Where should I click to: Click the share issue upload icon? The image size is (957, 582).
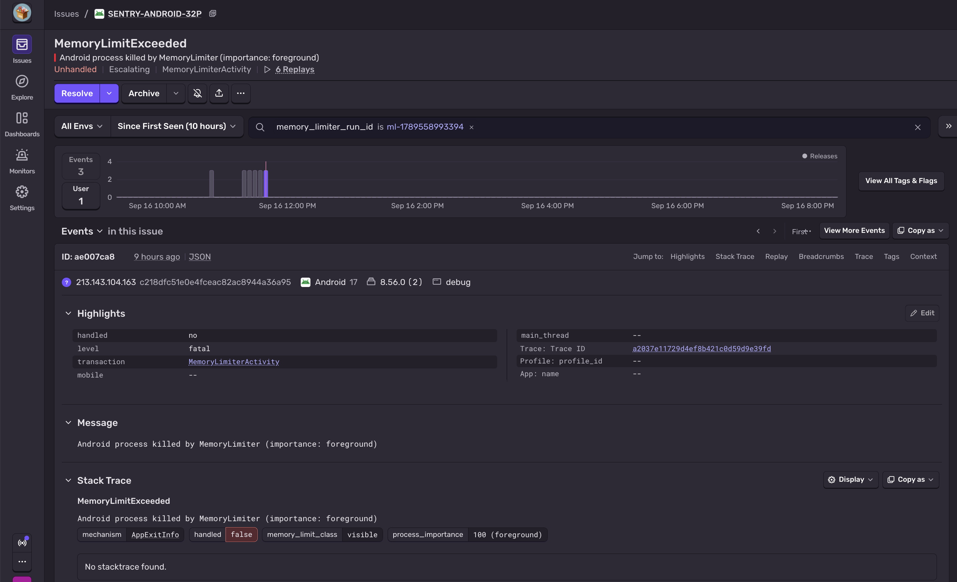219,93
